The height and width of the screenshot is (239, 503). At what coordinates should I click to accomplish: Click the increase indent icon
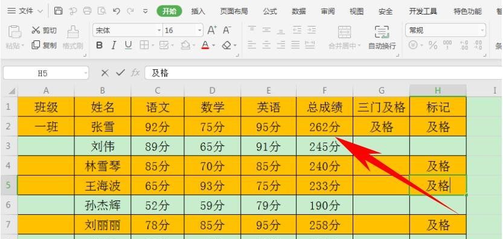(311, 30)
